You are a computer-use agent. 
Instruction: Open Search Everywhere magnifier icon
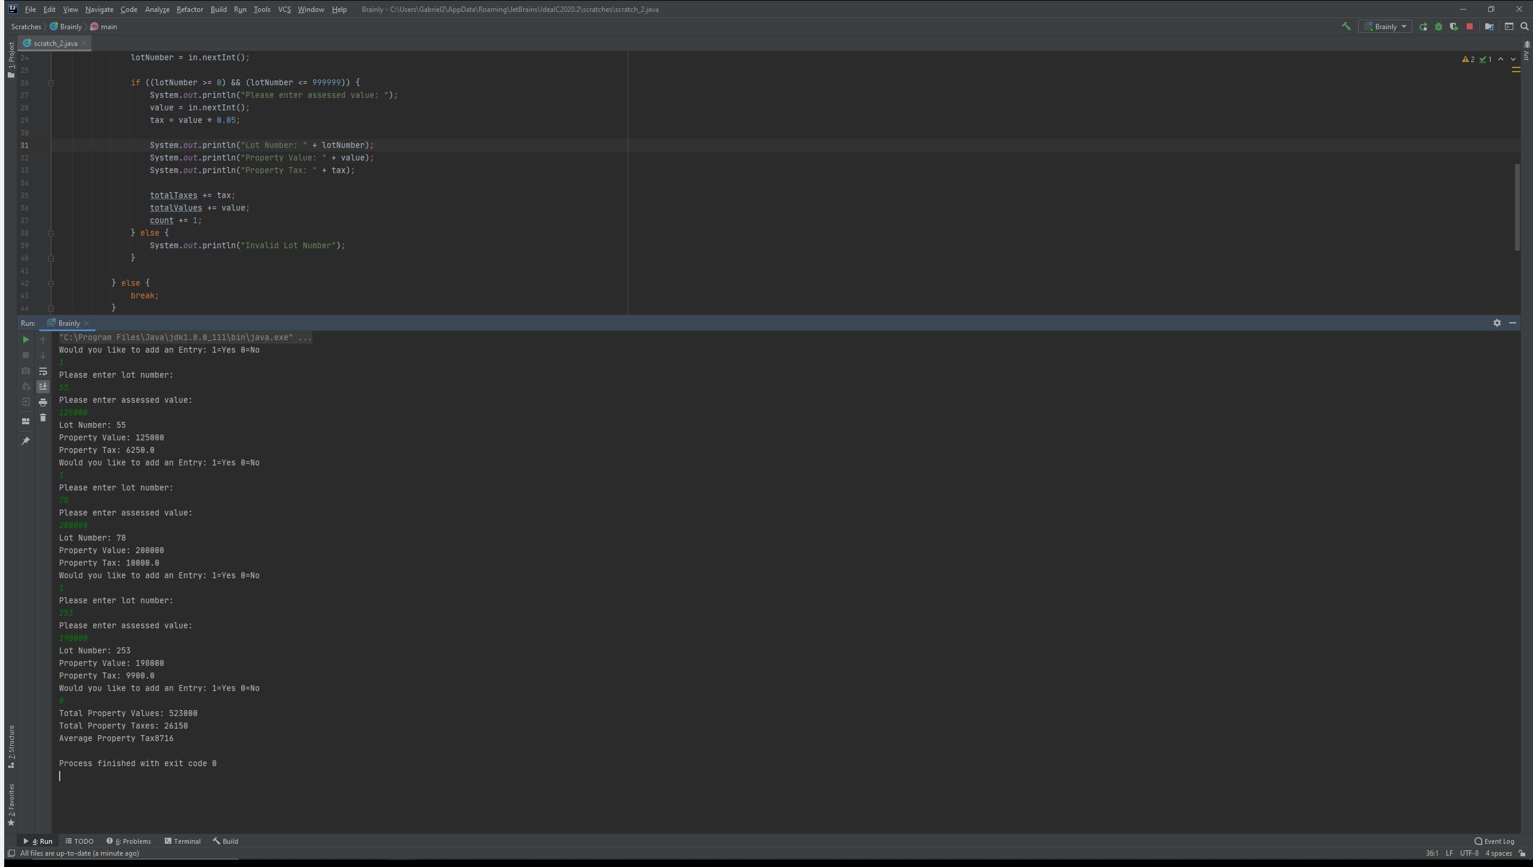[1524, 26]
